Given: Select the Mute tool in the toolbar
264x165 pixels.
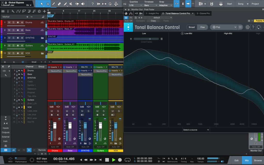Looking at the screenshot, I should click(70, 4).
